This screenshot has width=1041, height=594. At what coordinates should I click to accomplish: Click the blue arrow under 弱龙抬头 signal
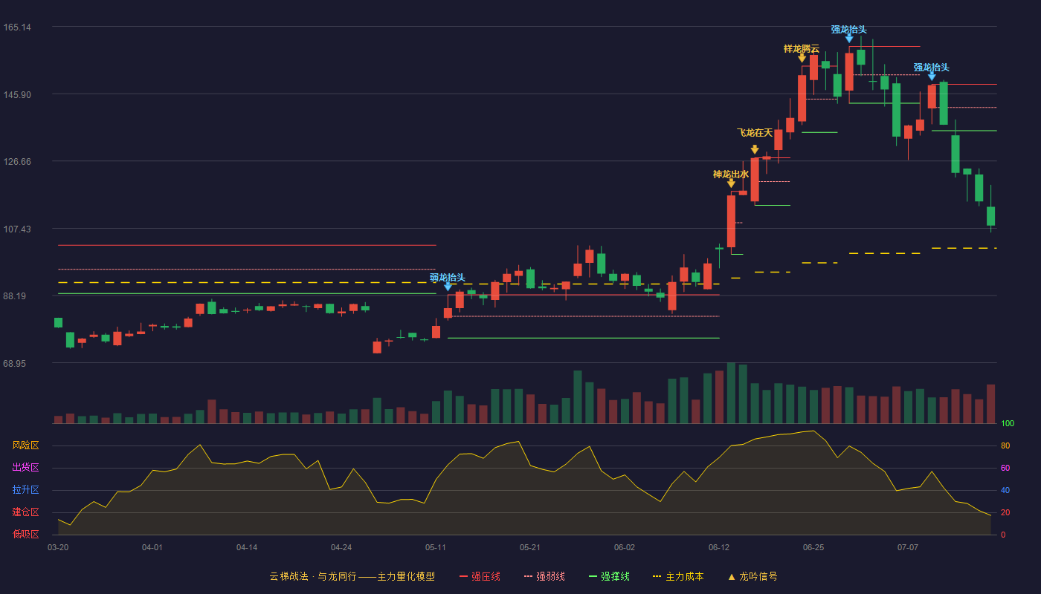(x=448, y=286)
